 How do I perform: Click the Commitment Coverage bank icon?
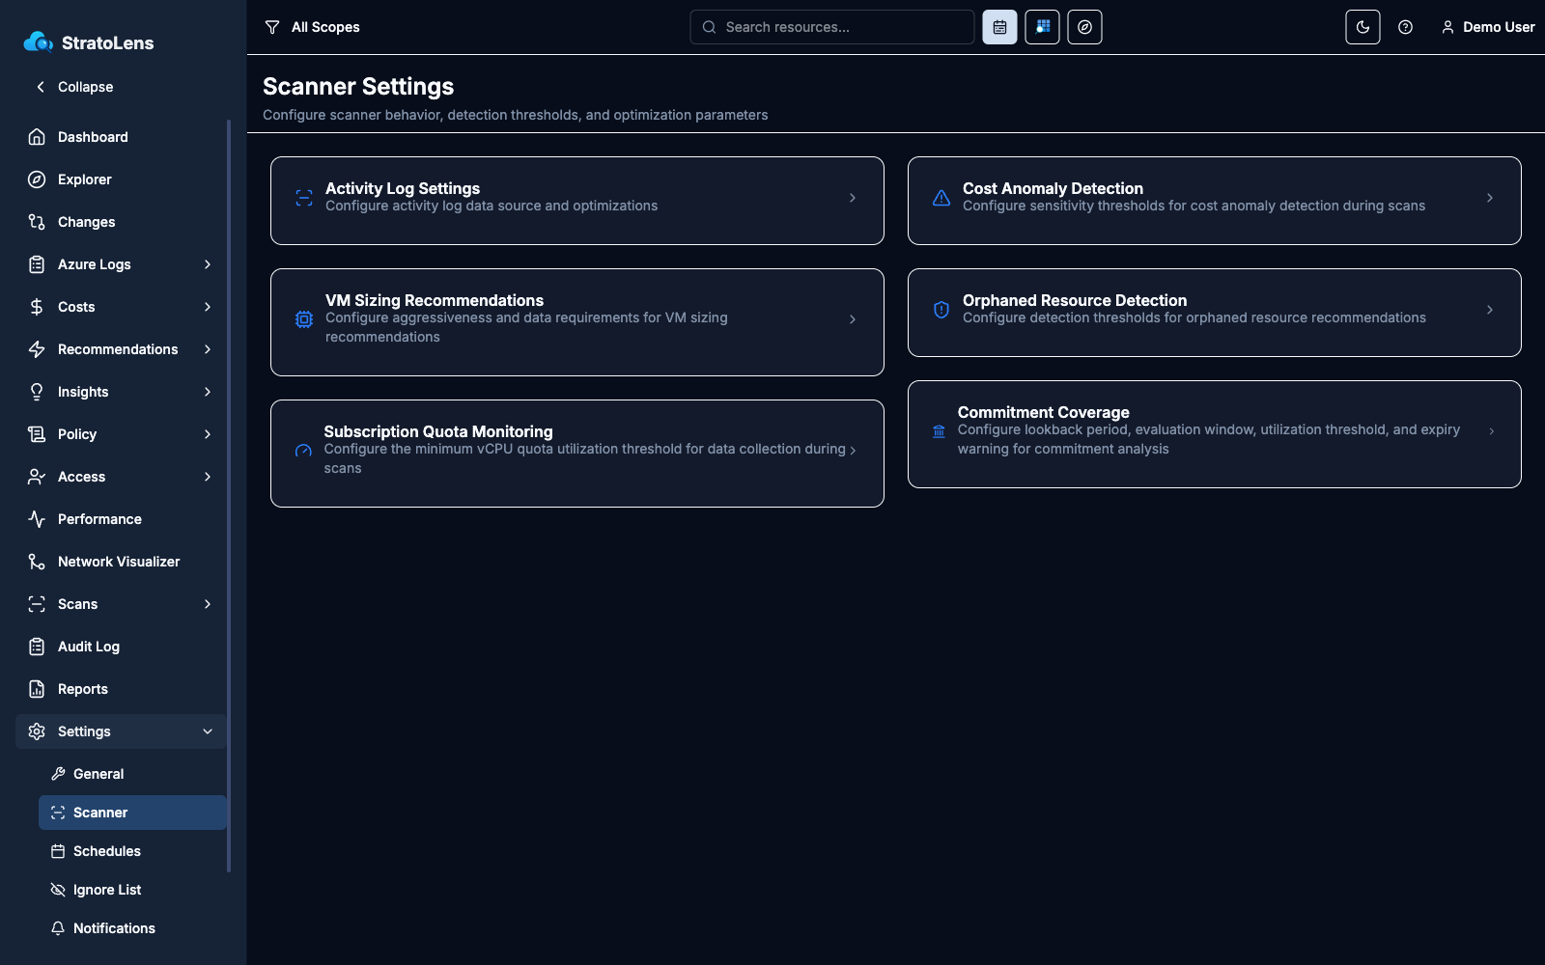[939, 431]
